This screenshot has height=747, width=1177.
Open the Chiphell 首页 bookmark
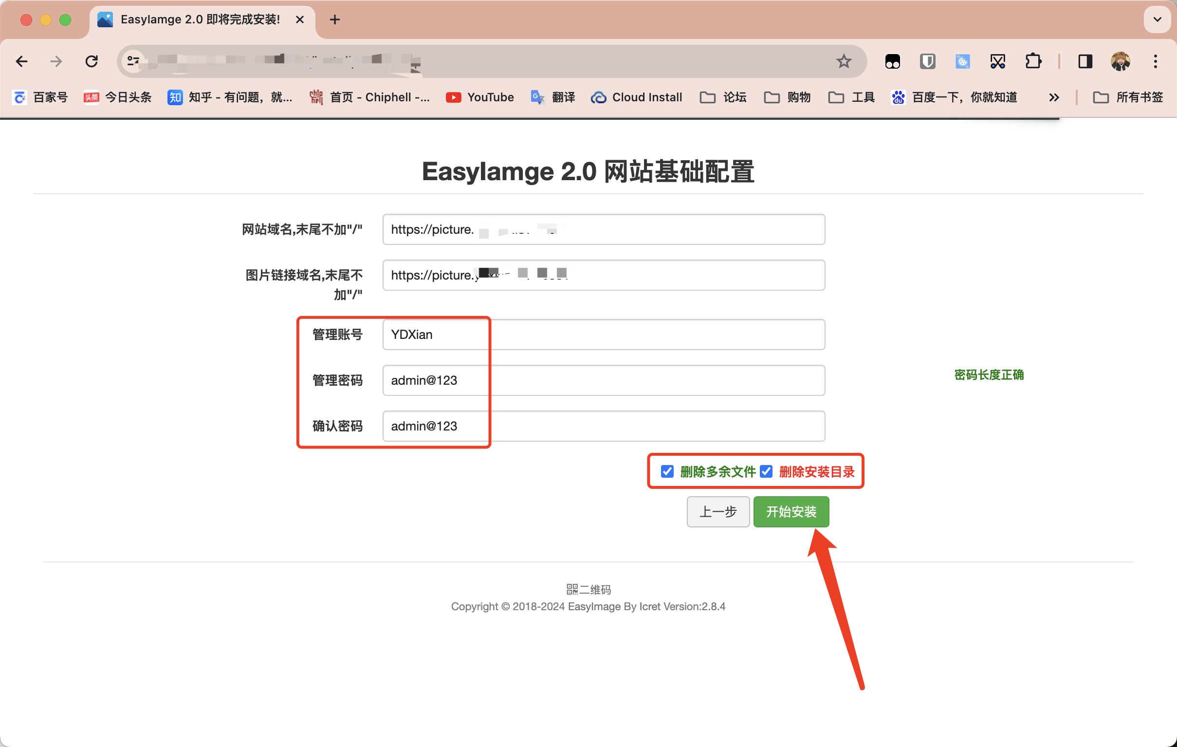click(369, 97)
